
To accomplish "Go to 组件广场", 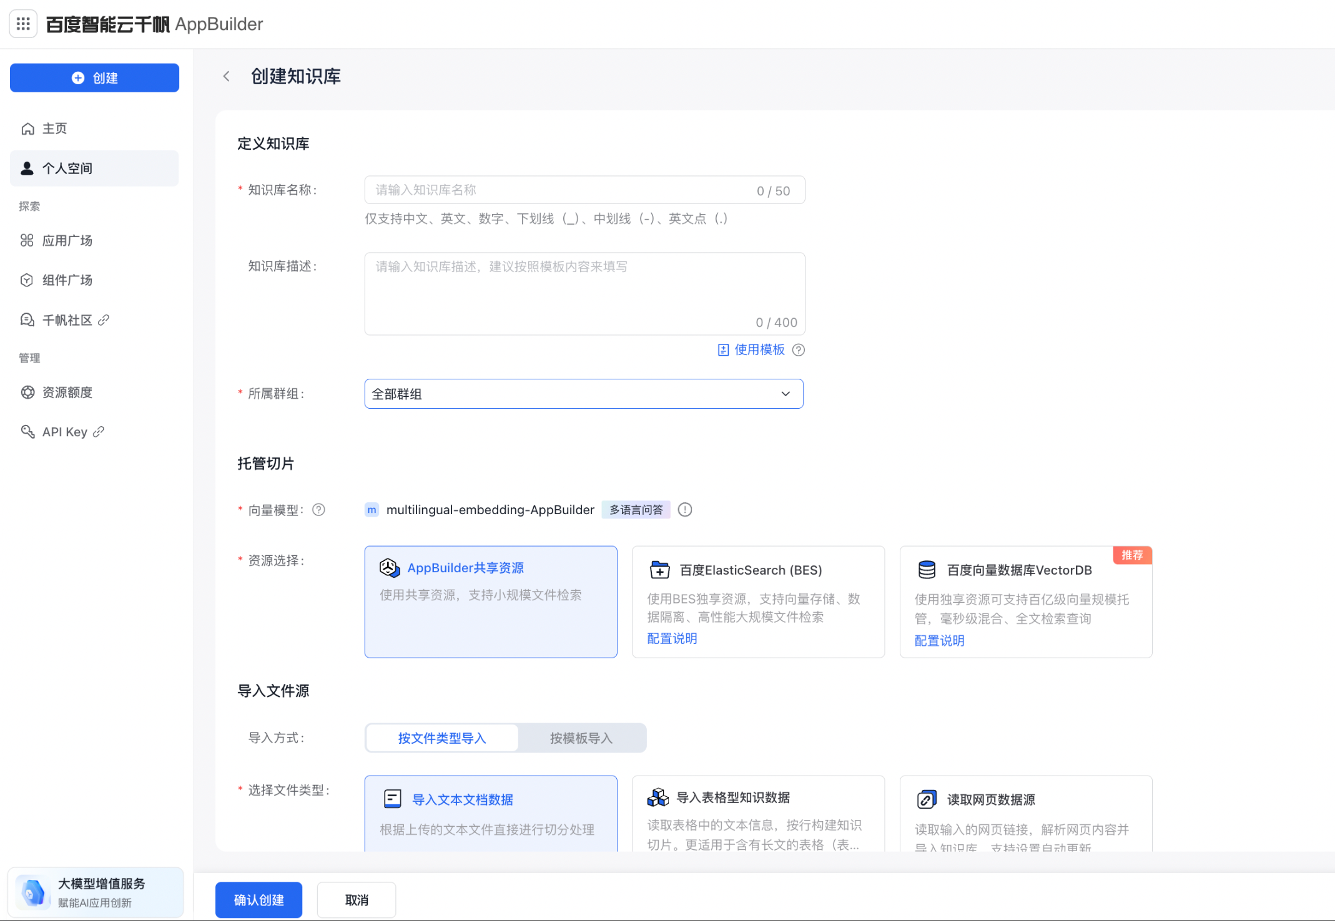I will click(94, 280).
